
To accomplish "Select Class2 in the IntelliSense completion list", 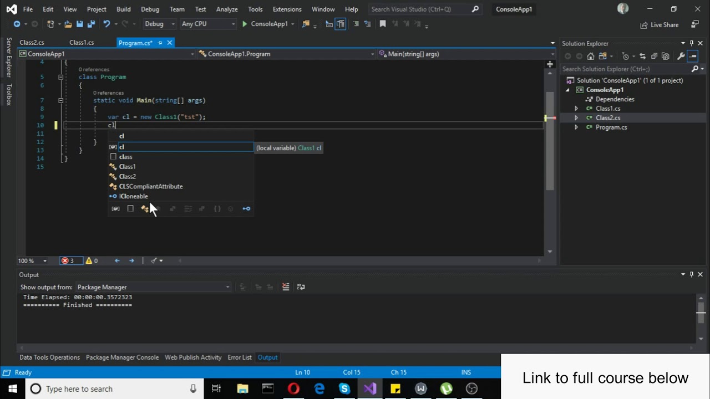I will [128, 177].
